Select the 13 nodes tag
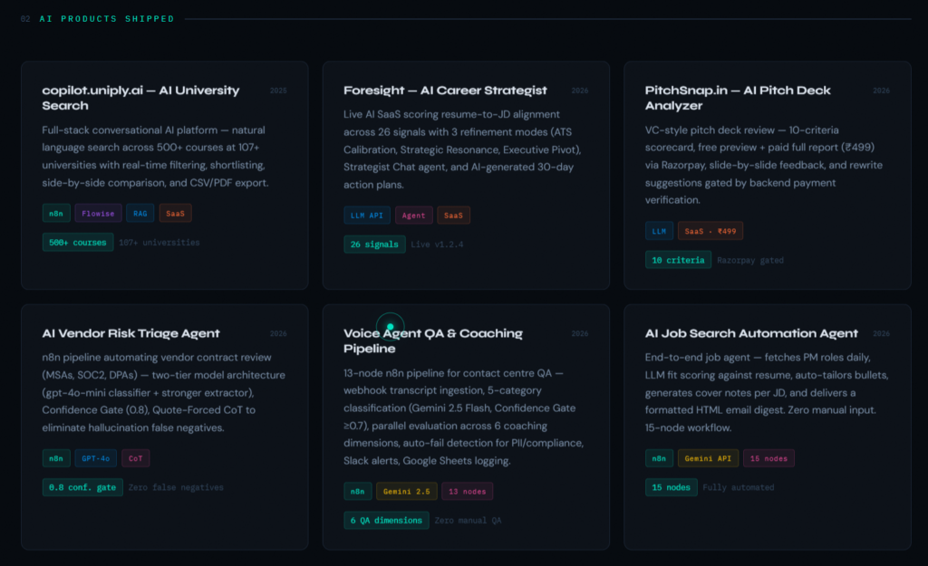Viewport: 928px width, 566px height. pos(467,491)
